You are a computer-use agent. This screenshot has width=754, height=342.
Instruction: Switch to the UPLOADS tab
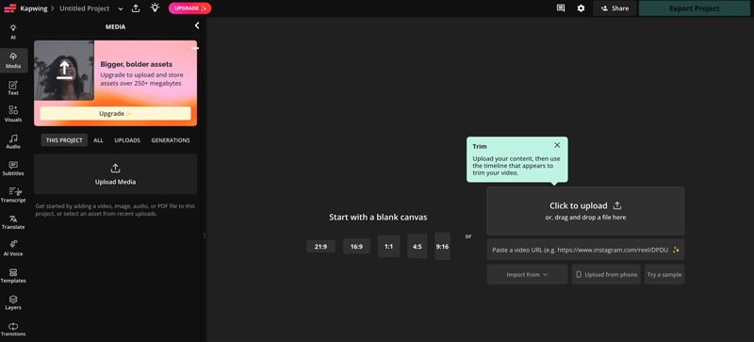(x=127, y=140)
